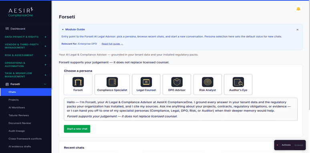The width and height of the screenshot is (310, 153).
Task: Click the AesirX ComplianceOne logo
Action: point(20,12)
